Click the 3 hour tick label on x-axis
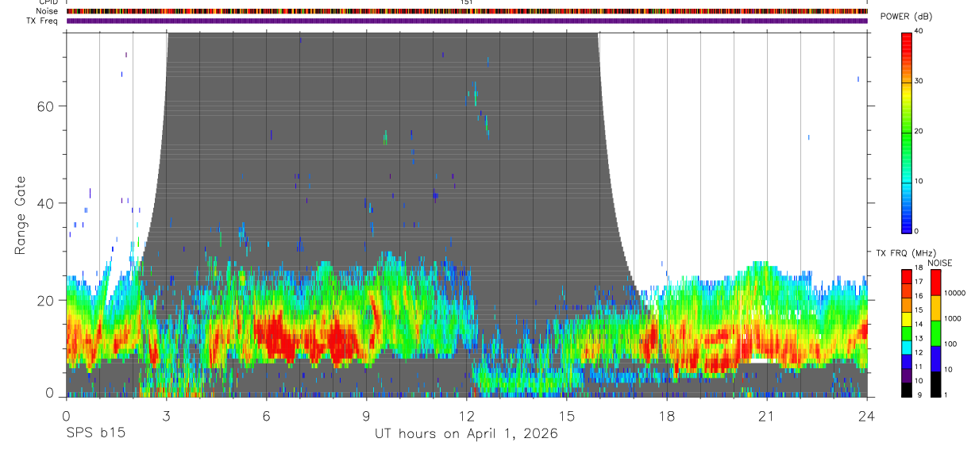 click(x=166, y=415)
